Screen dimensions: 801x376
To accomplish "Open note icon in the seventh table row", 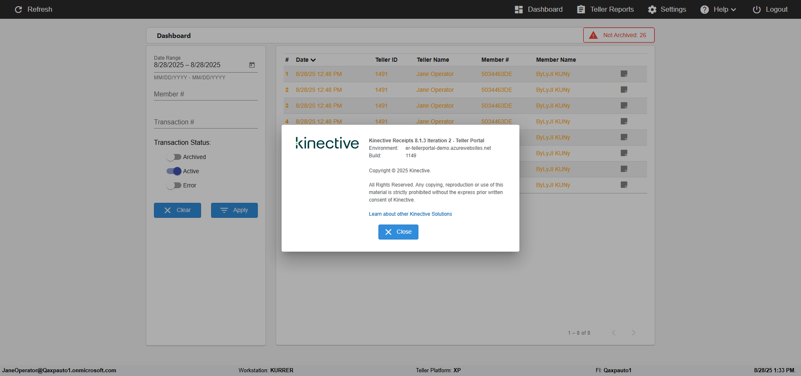I will coord(624,169).
